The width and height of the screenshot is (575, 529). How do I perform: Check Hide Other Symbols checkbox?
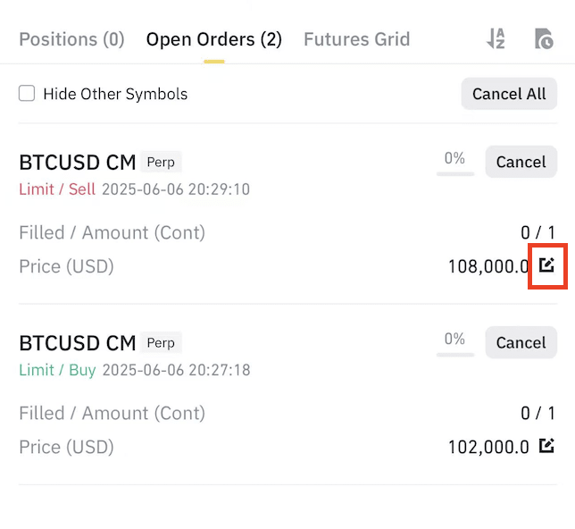[x=28, y=94]
